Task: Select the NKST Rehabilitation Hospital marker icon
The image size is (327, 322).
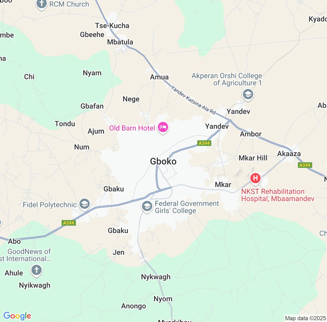Action: pos(255,179)
